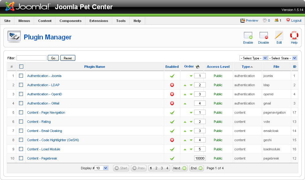The image size is (305, 180).
Task: Click the order field for Content - Load Module
Action: click(x=200, y=149)
